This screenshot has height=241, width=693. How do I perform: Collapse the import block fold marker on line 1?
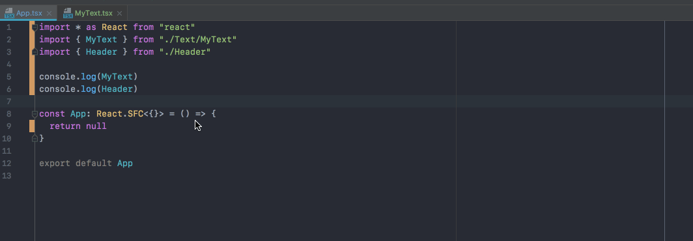35,27
